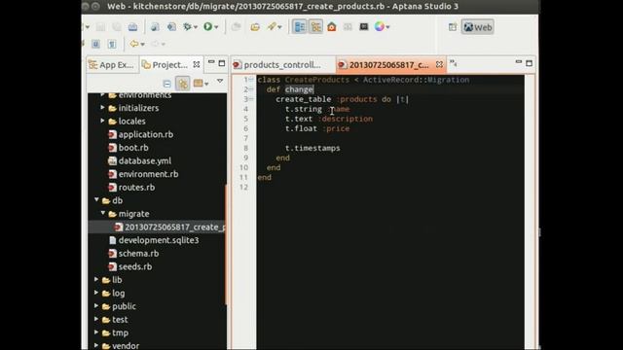623x350 pixels.
Task: Select development.sqlite3 file
Action: 158,240
